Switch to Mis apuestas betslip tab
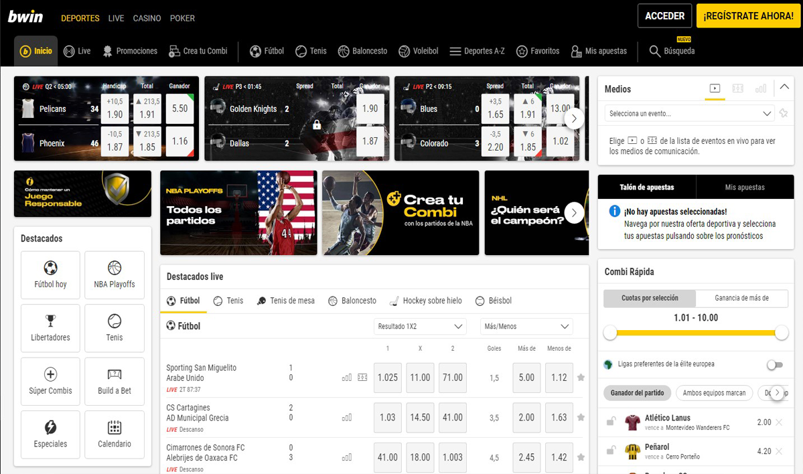 (x=745, y=187)
